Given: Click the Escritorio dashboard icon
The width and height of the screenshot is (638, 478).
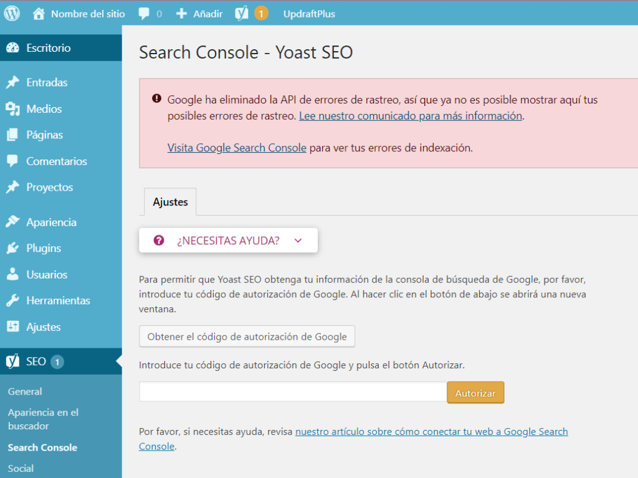Looking at the screenshot, I should [12, 47].
